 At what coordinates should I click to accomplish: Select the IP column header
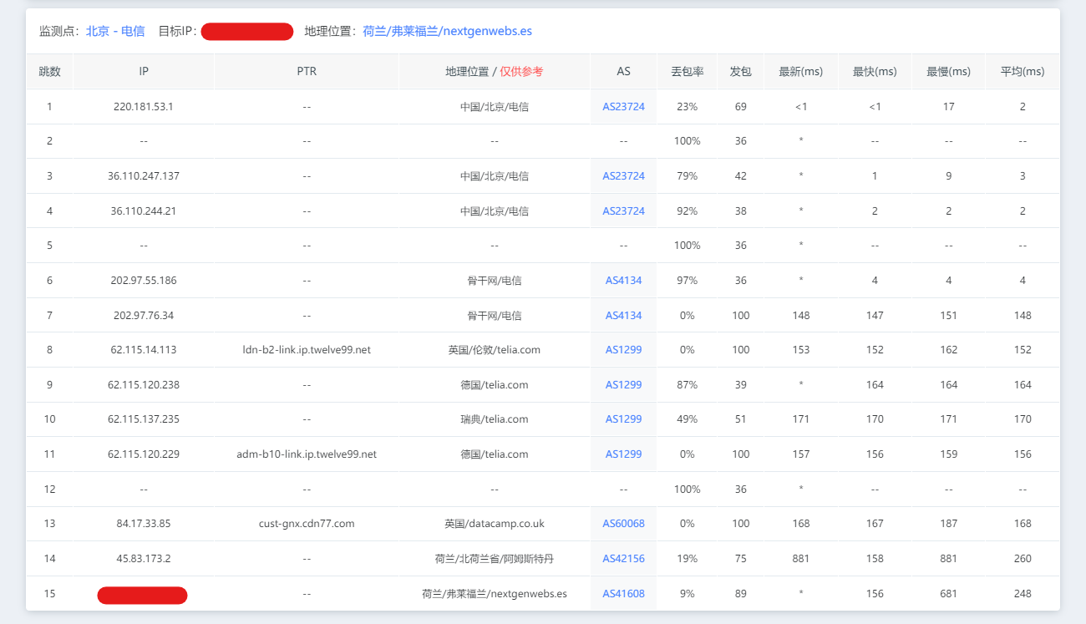144,72
